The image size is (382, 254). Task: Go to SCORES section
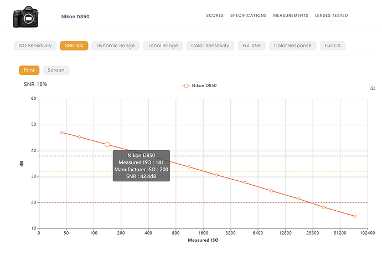coord(215,16)
